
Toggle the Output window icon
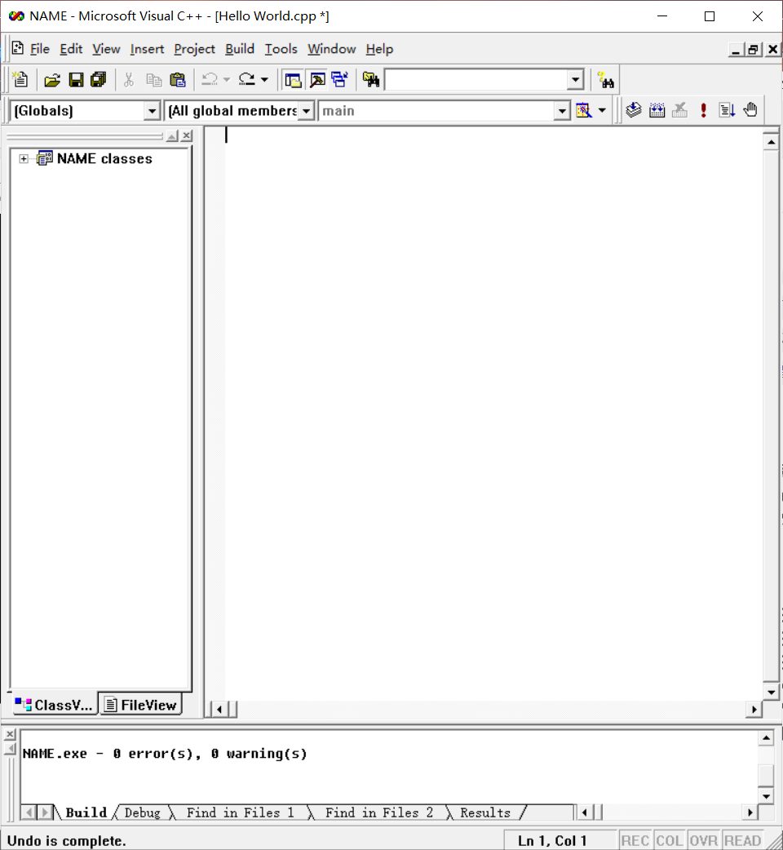(317, 80)
